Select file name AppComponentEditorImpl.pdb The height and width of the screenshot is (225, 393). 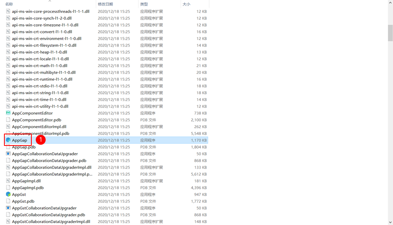(x=40, y=133)
